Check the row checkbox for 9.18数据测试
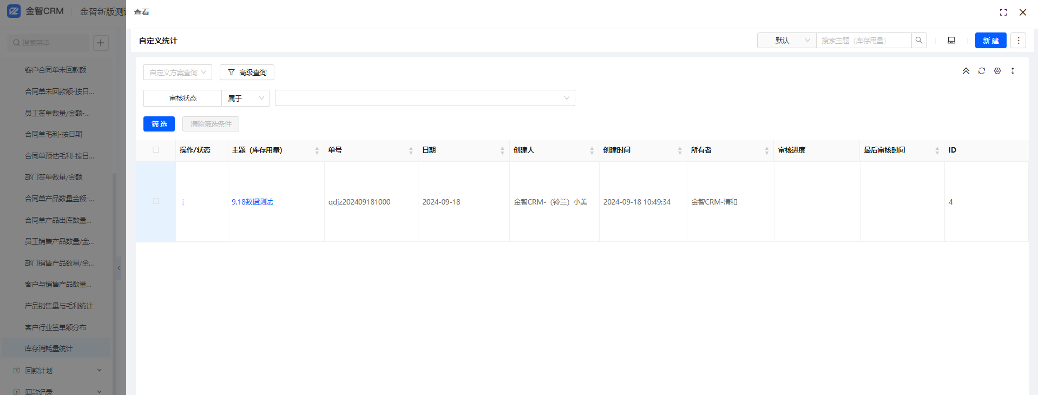 tap(156, 201)
